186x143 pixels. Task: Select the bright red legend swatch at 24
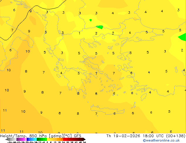tap(64, 139)
